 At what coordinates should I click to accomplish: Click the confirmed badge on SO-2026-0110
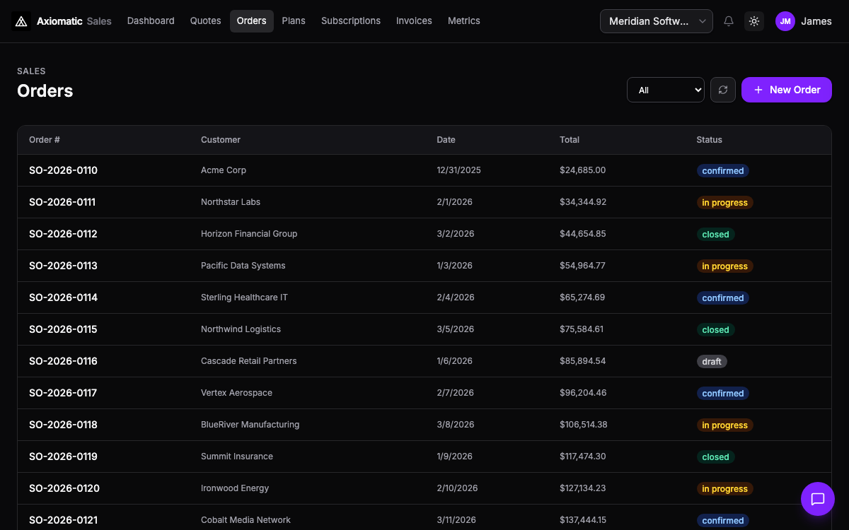tap(723, 170)
